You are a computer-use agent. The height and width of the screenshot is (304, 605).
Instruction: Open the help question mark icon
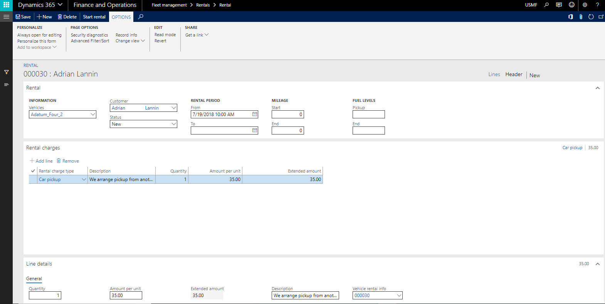pos(597,5)
